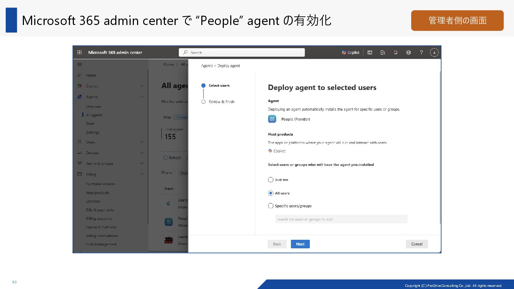Click the Devices icon in sidebar
Screen dimensions: 514x289
[x=80, y=153]
